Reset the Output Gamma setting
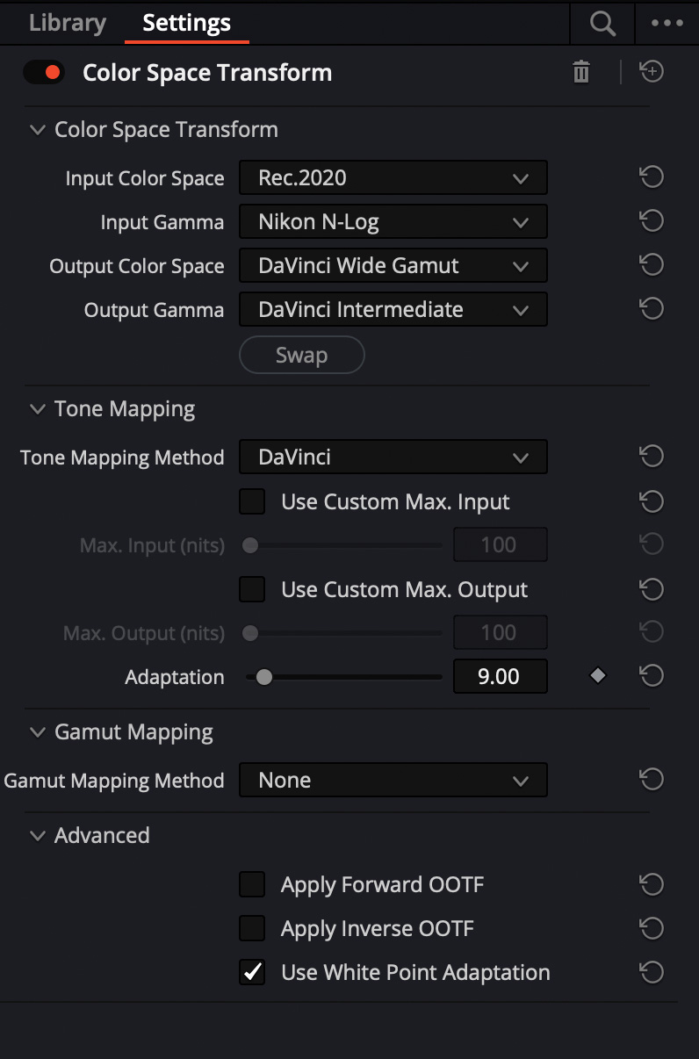Screen dimensions: 699x1059 point(651,309)
